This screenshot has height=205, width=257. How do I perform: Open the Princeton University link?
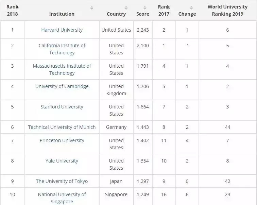[62, 140]
